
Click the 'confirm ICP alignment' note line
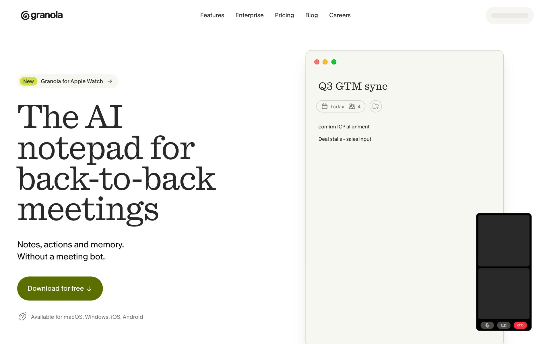(344, 127)
